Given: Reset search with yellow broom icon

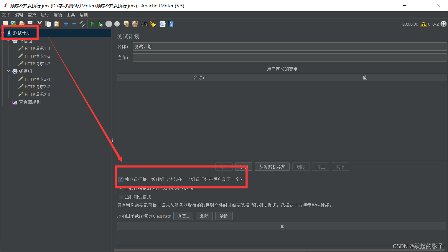Looking at the screenshot, I should pyautogui.click(x=153, y=24).
